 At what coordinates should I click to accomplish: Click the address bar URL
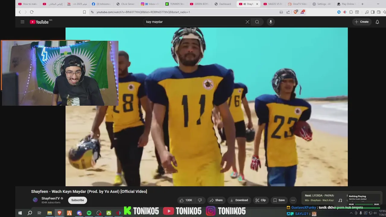pos(143,12)
